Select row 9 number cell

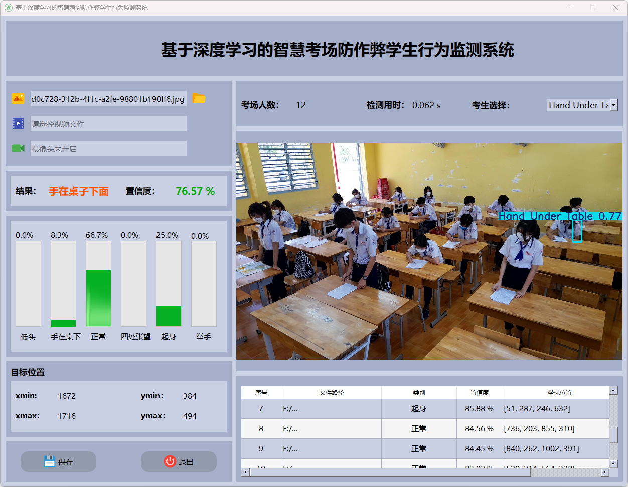[x=261, y=449]
